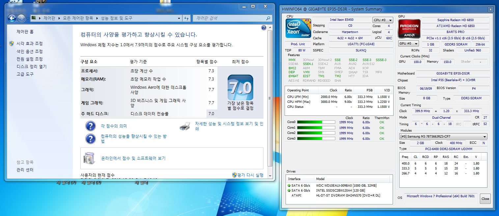The height and width of the screenshot is (216, 499).
Task: Select the CPU HFM (Max) row
Action: point(339,102)
